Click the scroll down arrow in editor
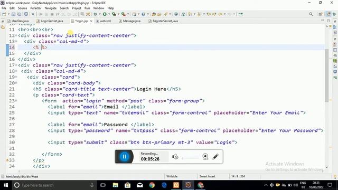Image resolution: width=338 pixels, height=190 pixels. click(327, 167)
